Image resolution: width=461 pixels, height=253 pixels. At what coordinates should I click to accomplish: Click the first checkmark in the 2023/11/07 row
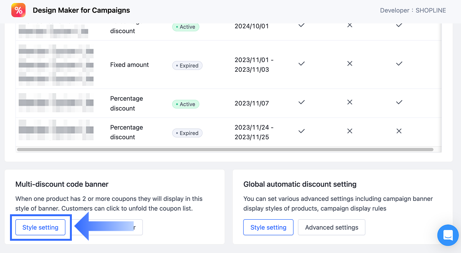coord(302,102)
